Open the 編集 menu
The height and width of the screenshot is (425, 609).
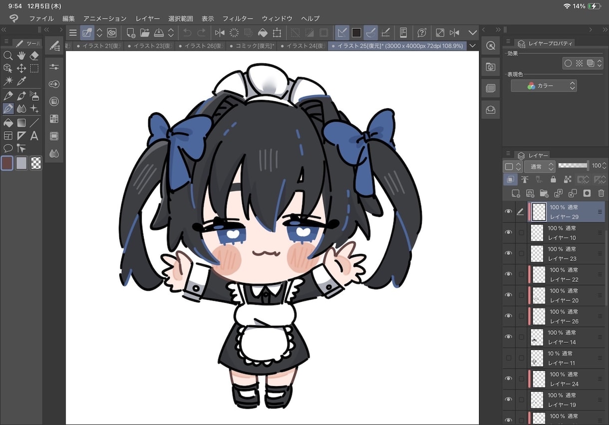[68, 18]
